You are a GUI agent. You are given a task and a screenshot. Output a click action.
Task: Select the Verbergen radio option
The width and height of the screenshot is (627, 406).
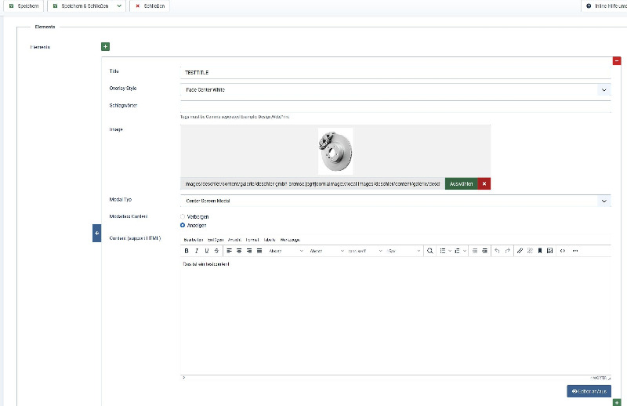(x=183, y=216)
